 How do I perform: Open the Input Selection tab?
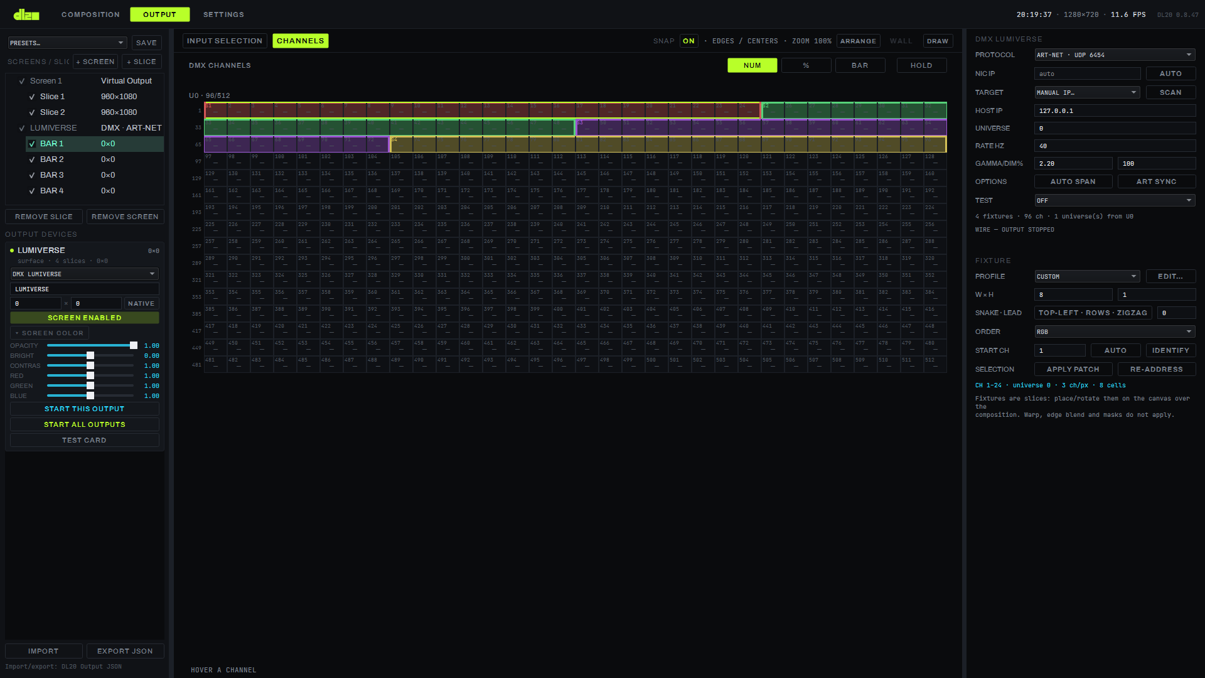tap(225, 41)
